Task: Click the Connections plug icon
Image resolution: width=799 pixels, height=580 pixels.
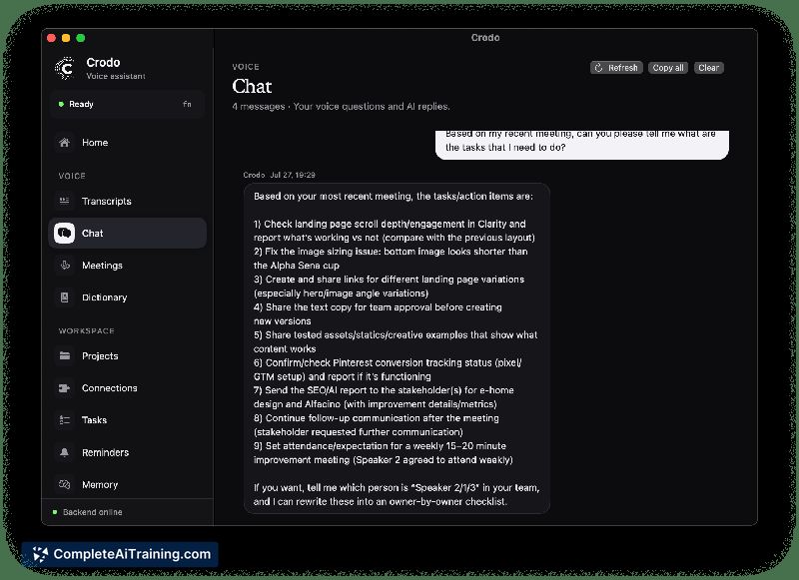Action: 64,388
